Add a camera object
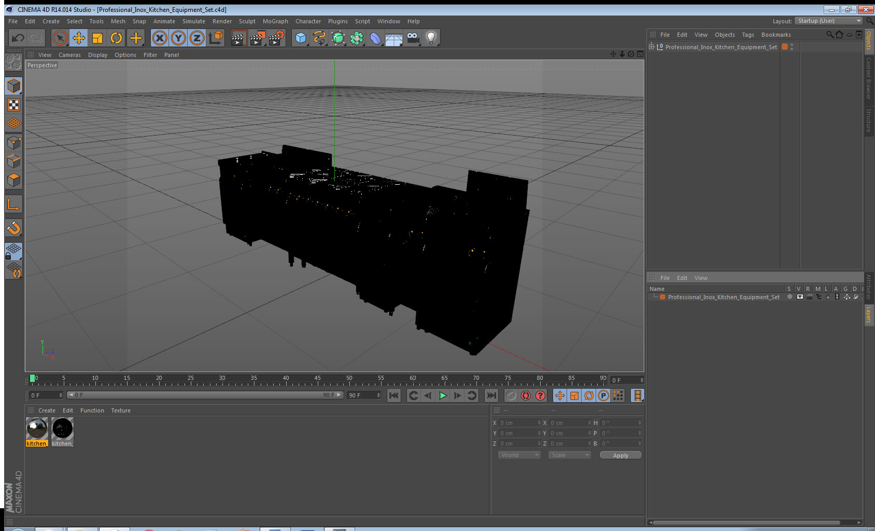The height and width of the screenshot is (531, 875). pyautogui.click(x=413, y=38)
